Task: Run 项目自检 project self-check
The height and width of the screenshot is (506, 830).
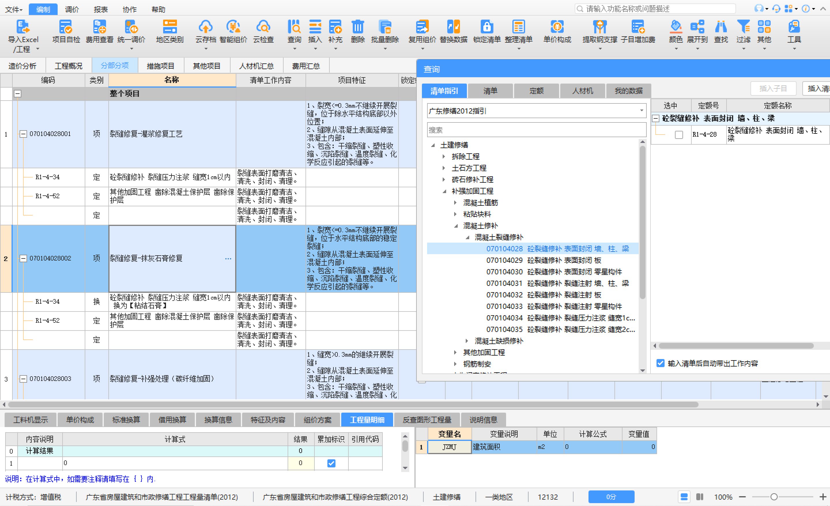Action: pyautogui.click(x=66, y=27)
